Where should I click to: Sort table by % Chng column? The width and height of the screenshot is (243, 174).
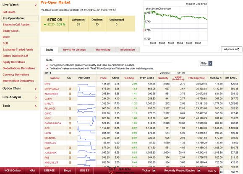click(x=129, y=78)
